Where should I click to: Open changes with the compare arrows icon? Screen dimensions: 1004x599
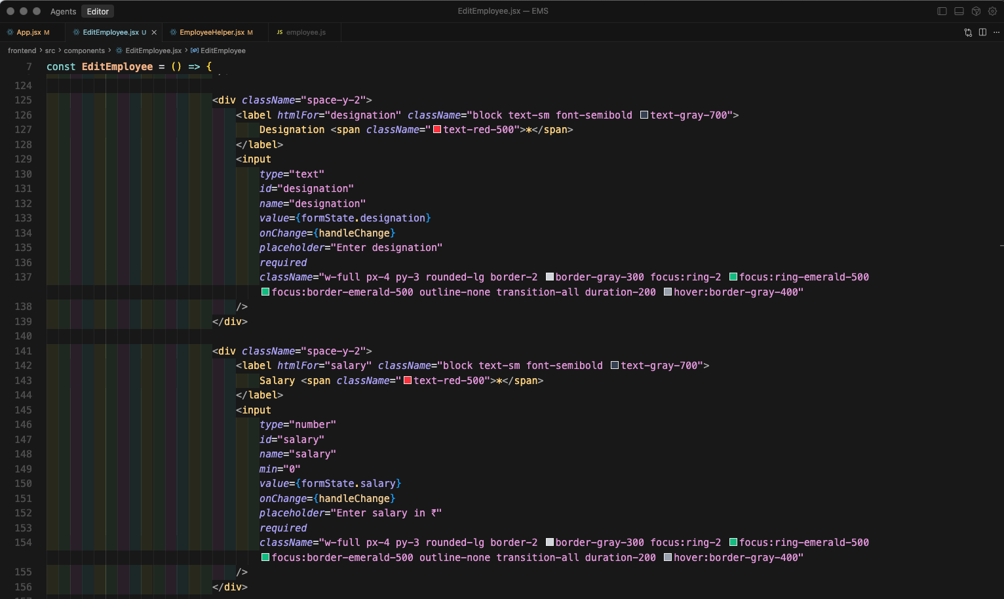968,32
